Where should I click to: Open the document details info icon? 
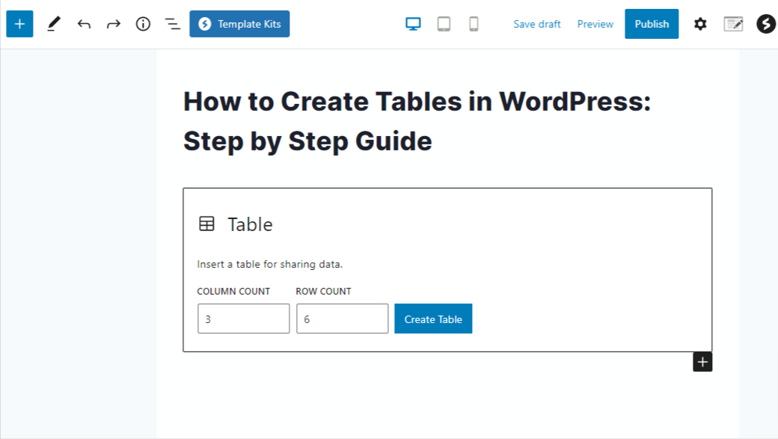(x=143, y=24)
